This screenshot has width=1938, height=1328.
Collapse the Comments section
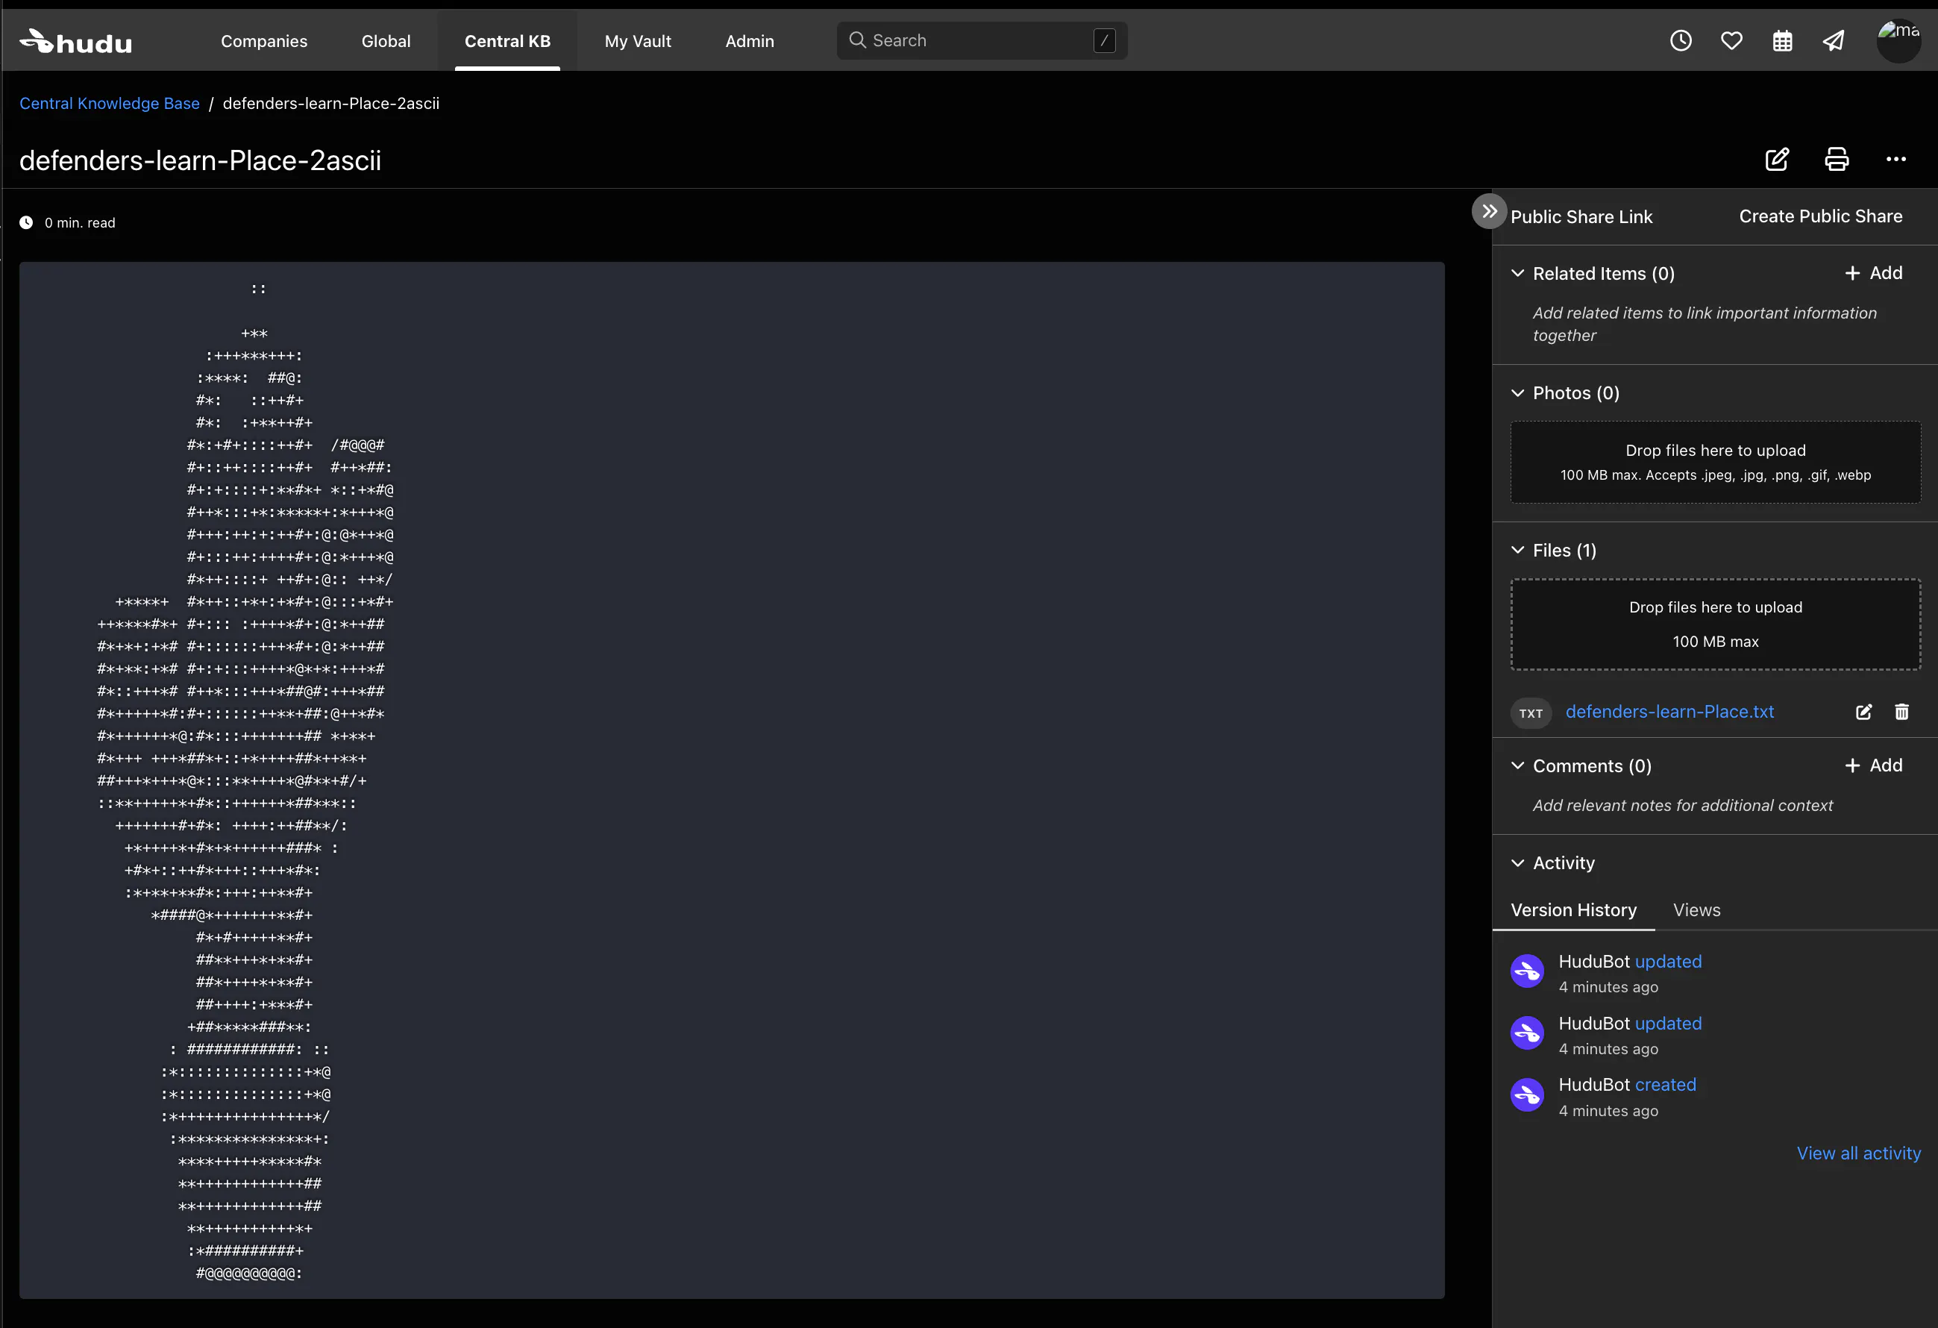tap(1518, 765)
